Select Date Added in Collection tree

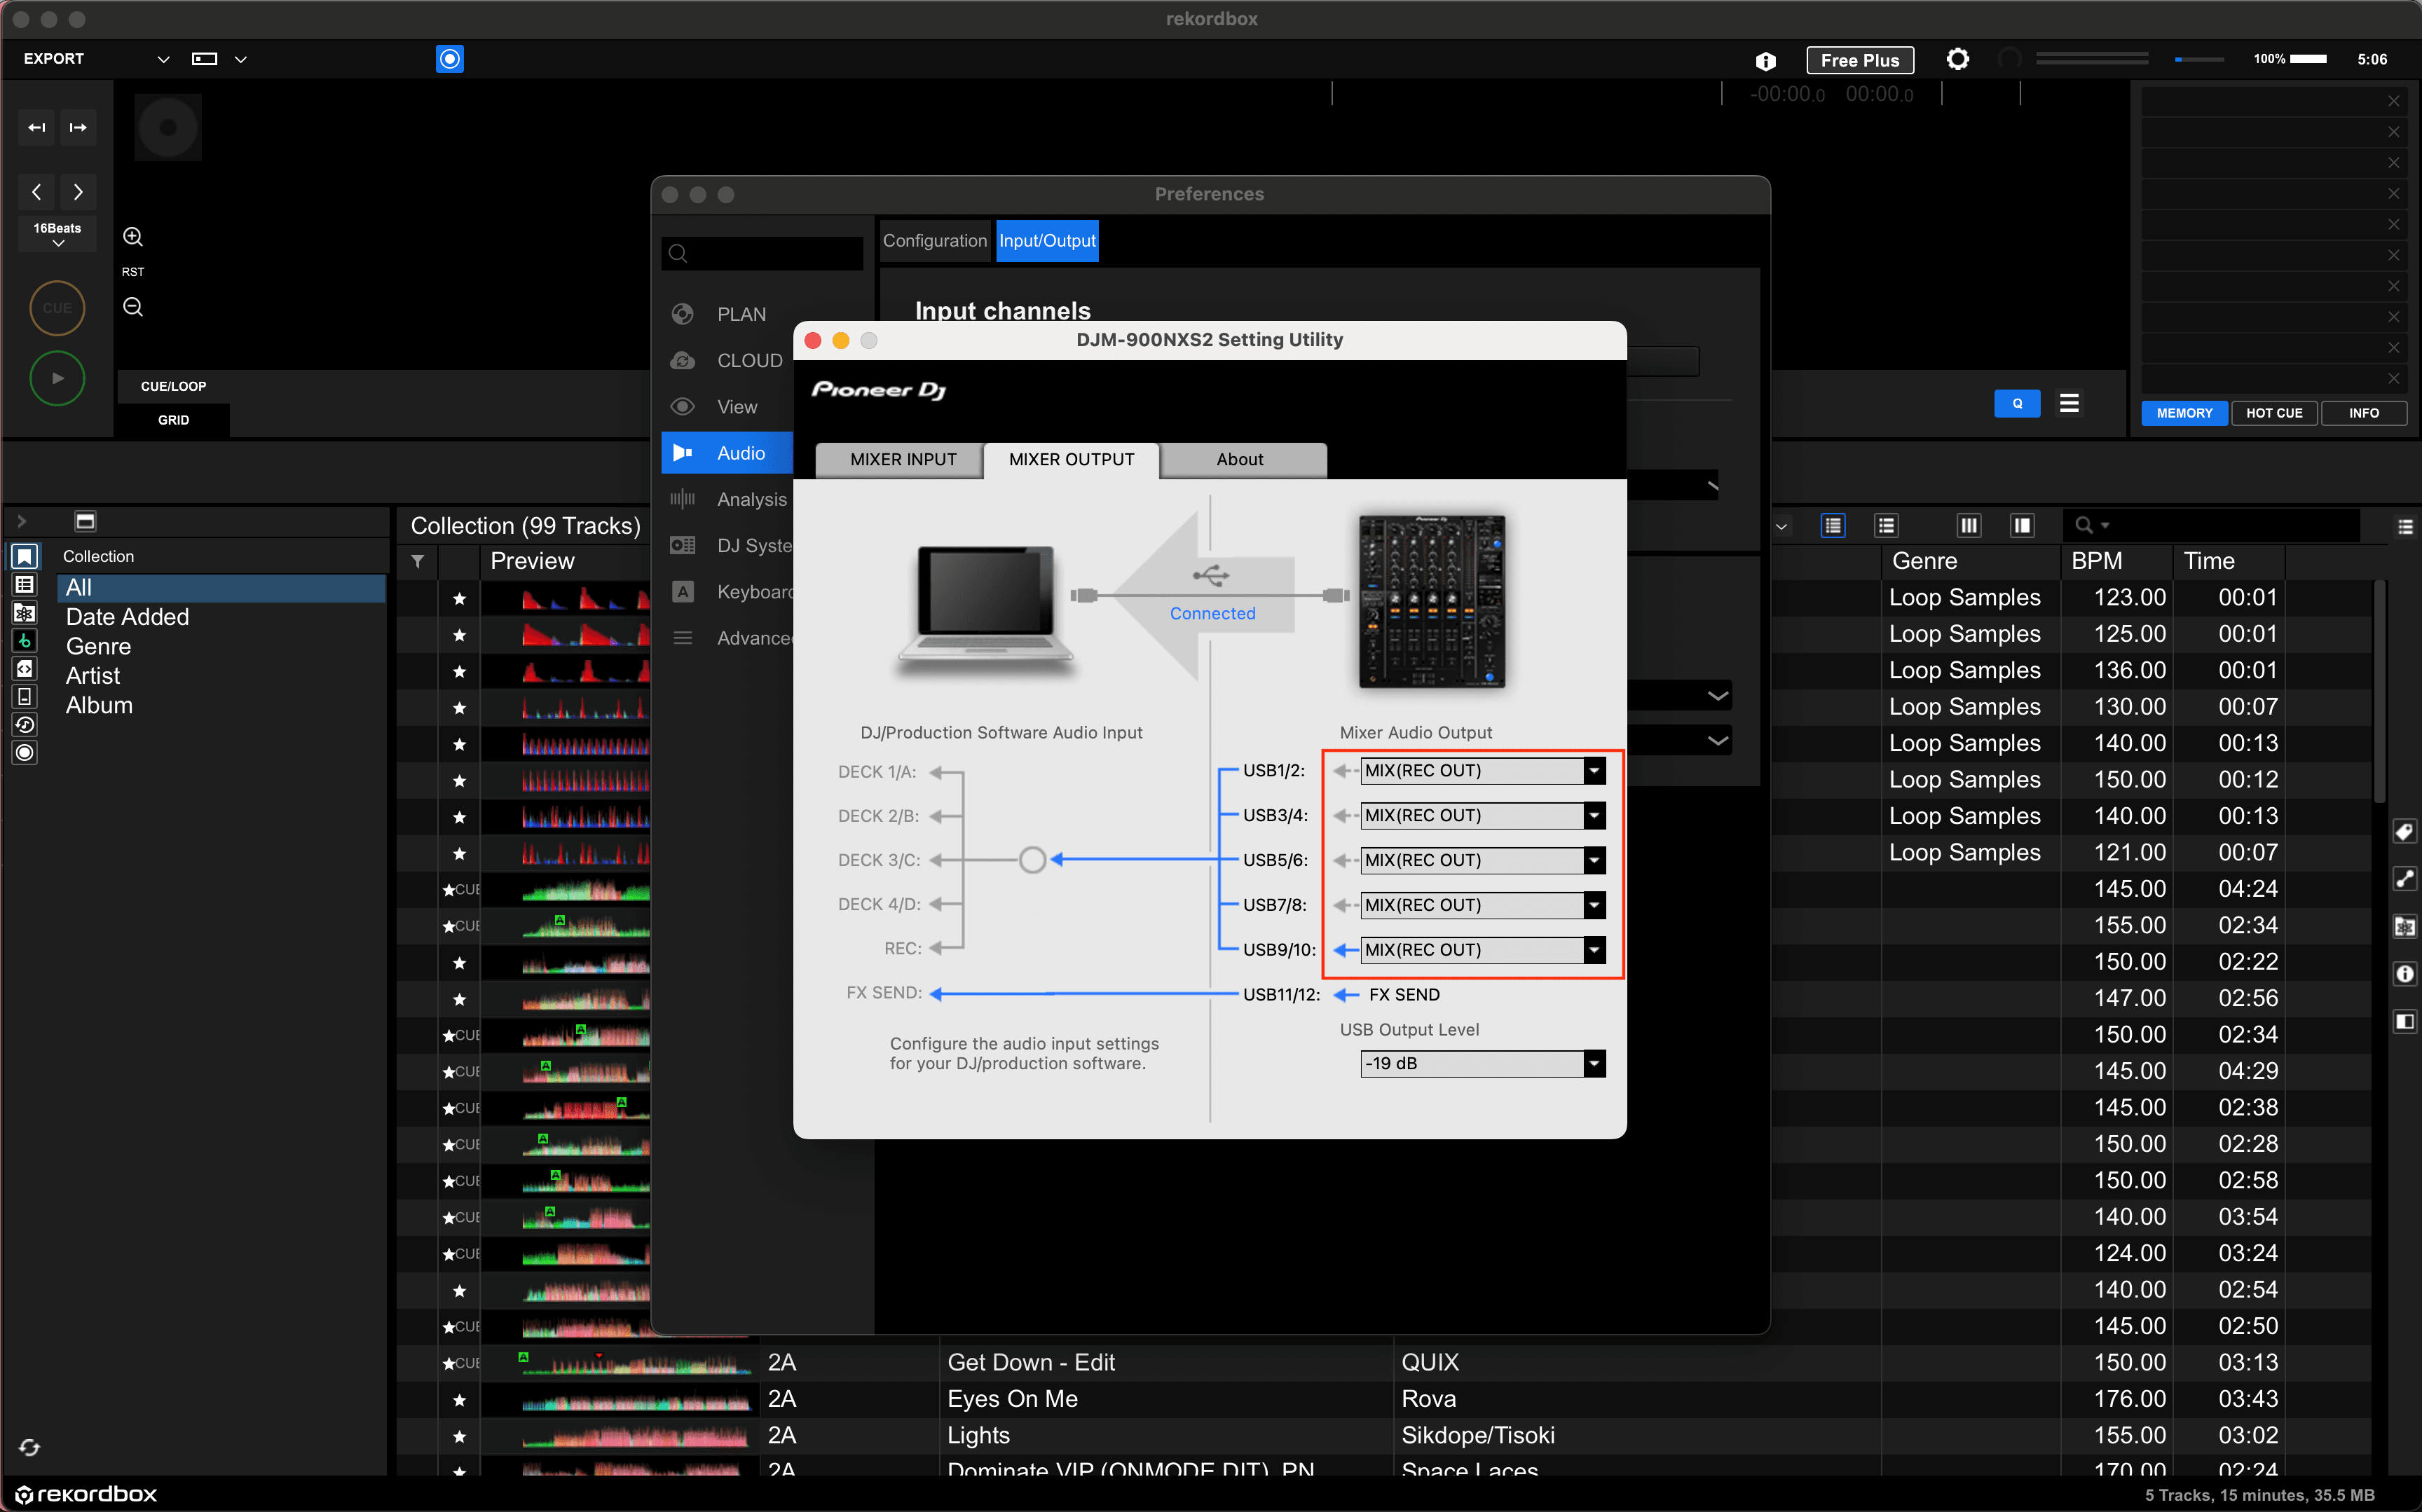tap(127, 617)
